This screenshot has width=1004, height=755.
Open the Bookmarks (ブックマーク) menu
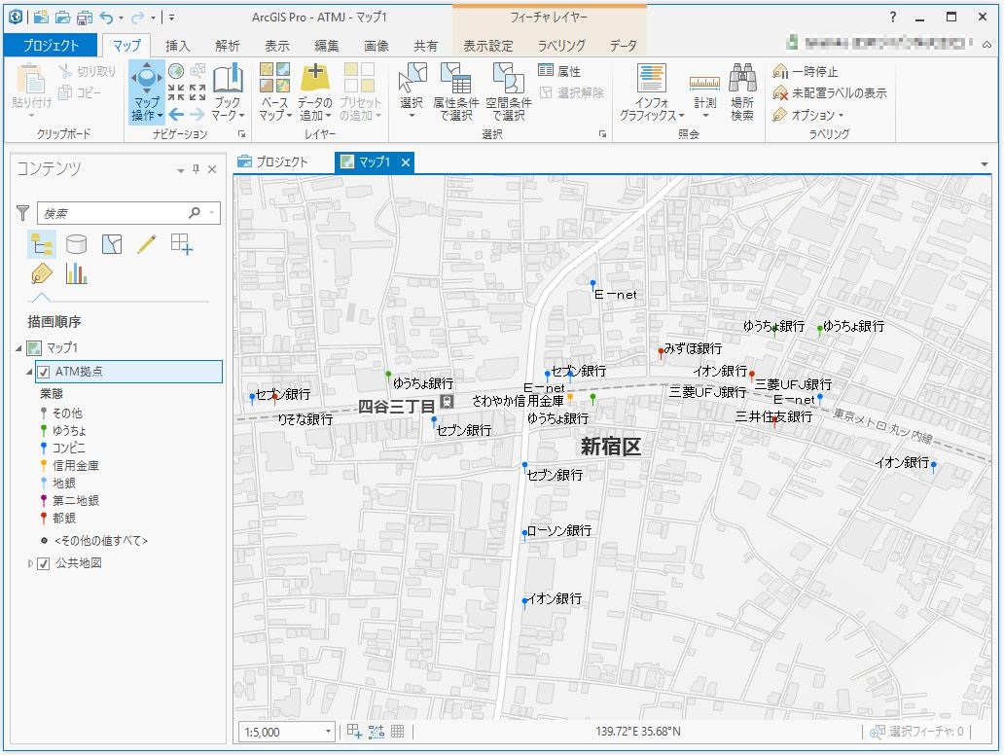pyautogui.click(x=228, y=91)
